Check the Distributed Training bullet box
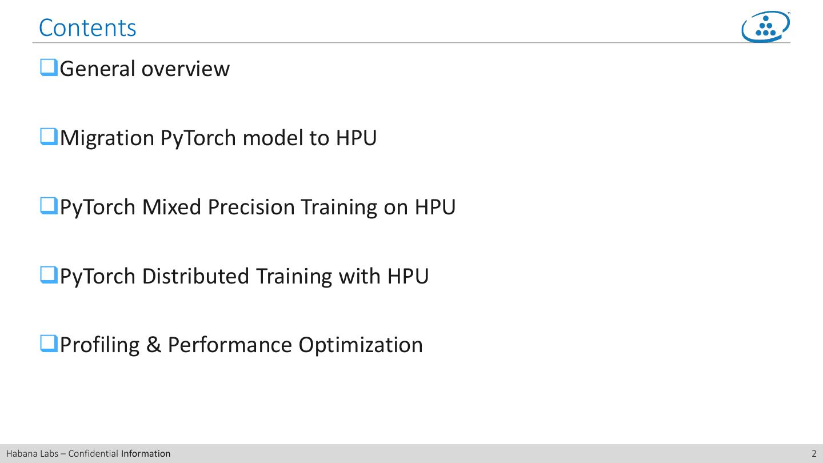The width and height of the screenshot is (823, 463). tap(49, 276)
